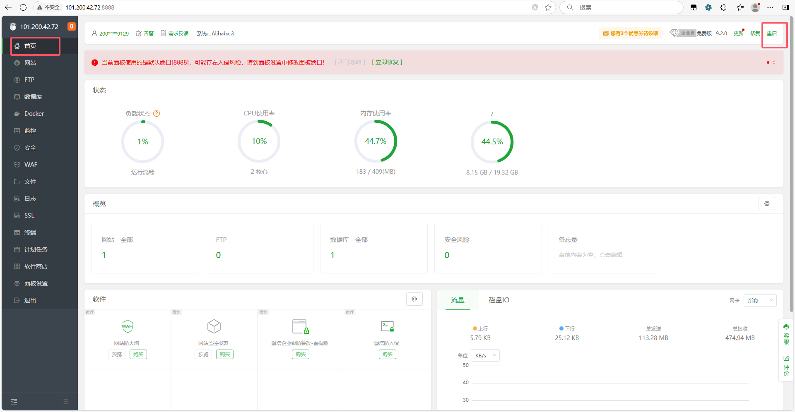Click the 备忘录 memo card

click(x=602, y=248)
